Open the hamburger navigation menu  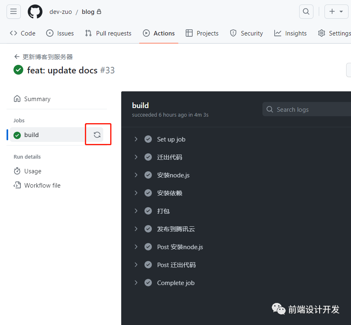[x=13, y=11]
